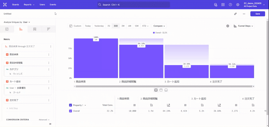The height and width of the screenshot is (127, 269).
Task: Go to Events in top navigation
Action: tap(53, 5)
